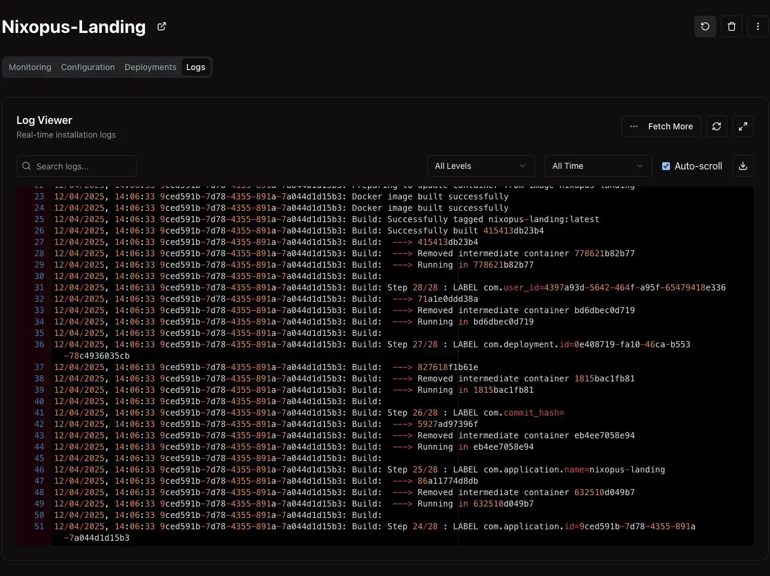Viewport: 770px width, 576px height.
Task: Click 'Removed intermediate container 778621b82b77' line
Action: click(x=345, y=253)
